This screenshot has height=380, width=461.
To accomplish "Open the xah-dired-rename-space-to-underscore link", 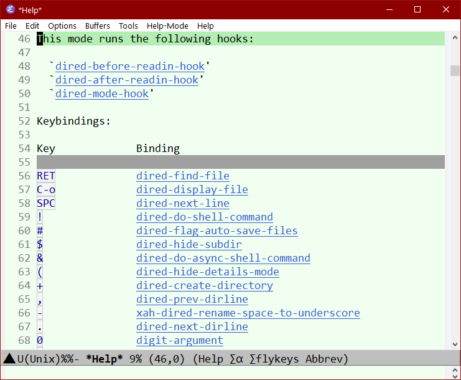I will 248,313.
